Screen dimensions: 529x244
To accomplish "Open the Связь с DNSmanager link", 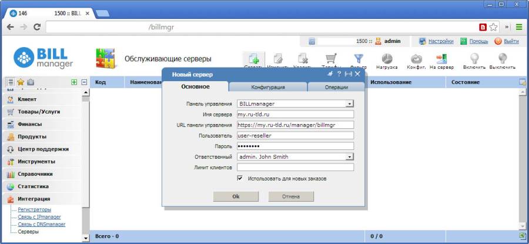I will pyautogui.click(x=42, y=225).
